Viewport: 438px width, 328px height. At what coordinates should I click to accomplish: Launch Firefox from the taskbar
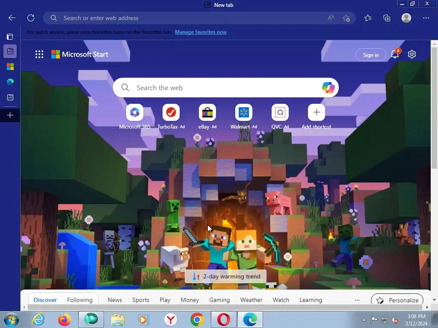pyautogui.click(x=64, y=319)
